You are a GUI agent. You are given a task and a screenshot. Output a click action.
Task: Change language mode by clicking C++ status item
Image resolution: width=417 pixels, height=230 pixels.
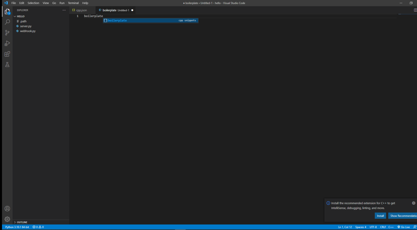(x=391, y=227)
